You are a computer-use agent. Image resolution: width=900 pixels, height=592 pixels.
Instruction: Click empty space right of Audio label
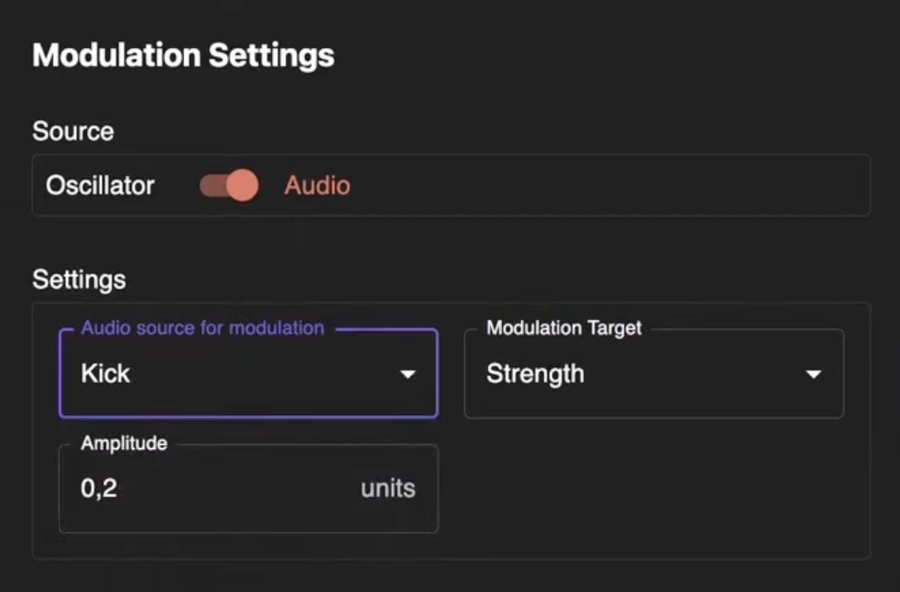coord(604,185)
